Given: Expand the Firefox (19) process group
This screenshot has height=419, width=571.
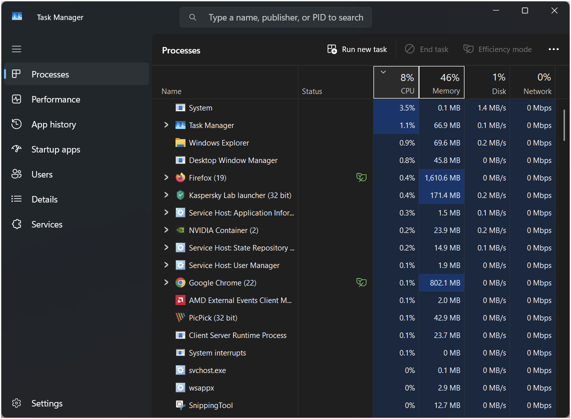Looking at the screenshot, I should coord(166,177).
